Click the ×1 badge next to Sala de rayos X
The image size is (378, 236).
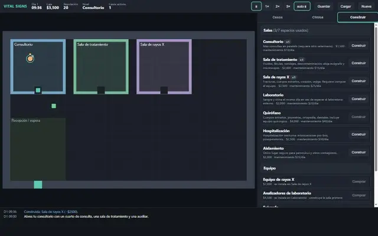click(294, 77)
